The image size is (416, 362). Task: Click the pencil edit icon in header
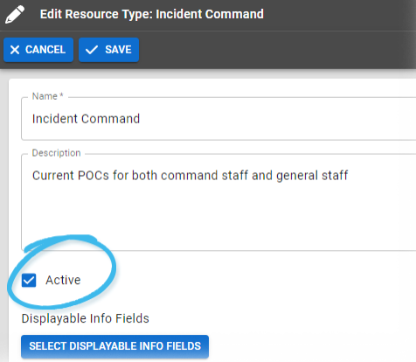coord(15,15)
